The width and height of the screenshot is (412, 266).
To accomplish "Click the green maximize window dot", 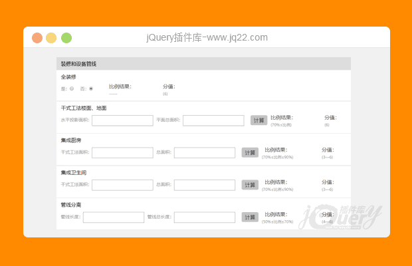I will tap(66, 38).
